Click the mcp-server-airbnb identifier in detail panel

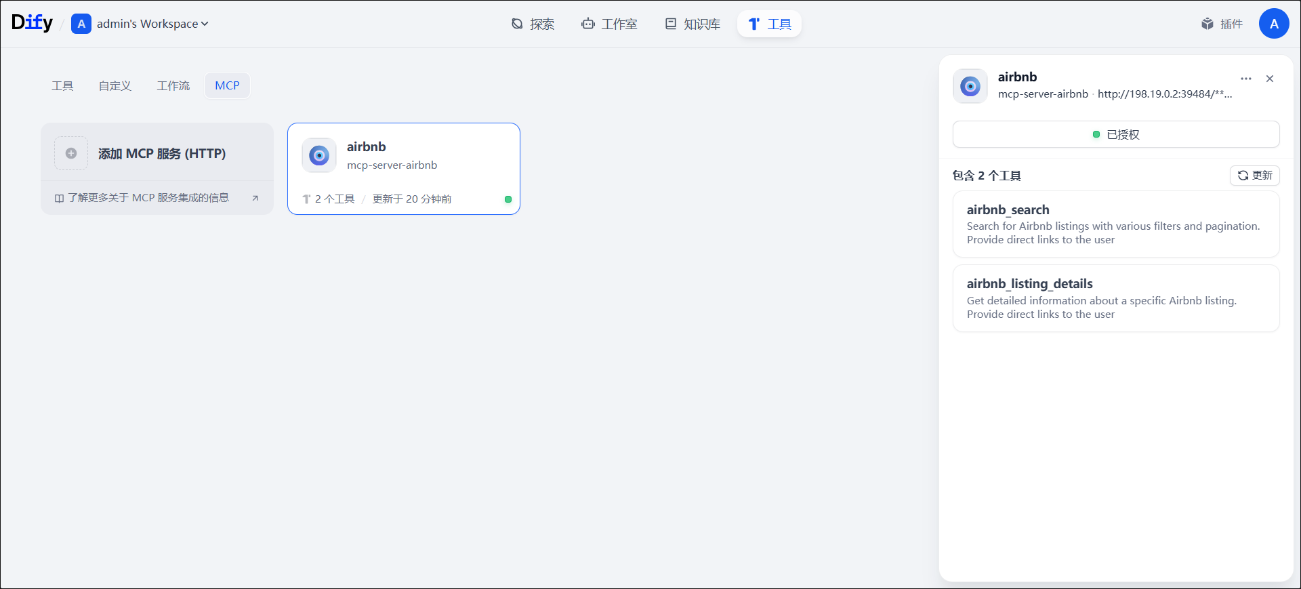pos(1044,94)
